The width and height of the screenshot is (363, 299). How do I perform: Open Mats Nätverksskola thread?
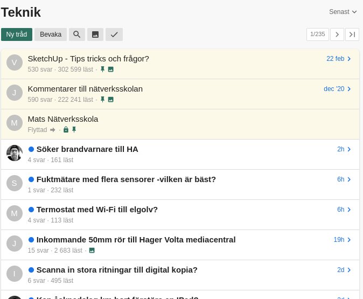[62, 119]
